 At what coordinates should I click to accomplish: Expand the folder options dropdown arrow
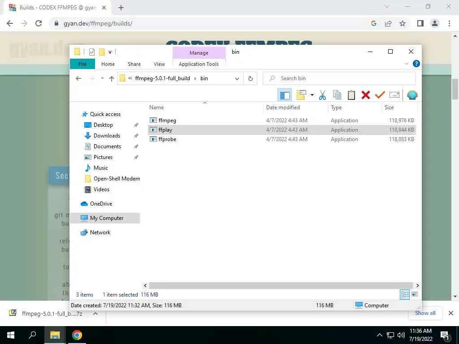(x=312, y=95)
